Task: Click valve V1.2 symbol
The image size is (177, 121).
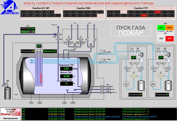Action: [141, 68]
